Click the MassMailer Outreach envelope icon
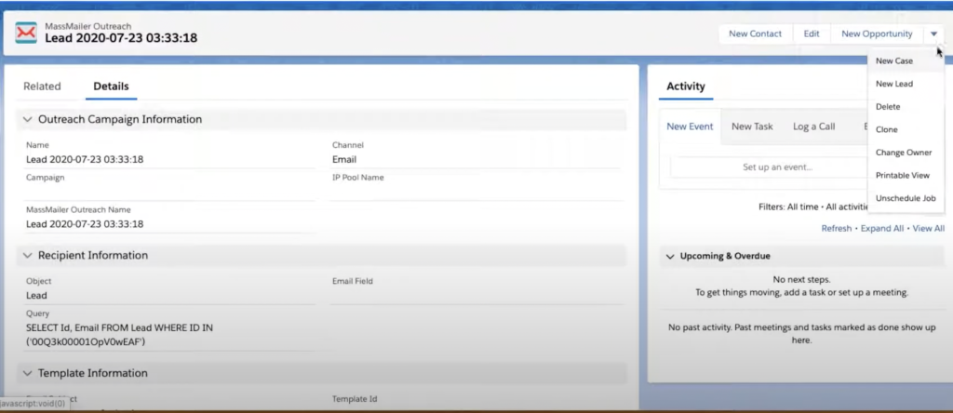Image resolution: width=953 pixels, height=413 pixels. [x=25, y=33]
